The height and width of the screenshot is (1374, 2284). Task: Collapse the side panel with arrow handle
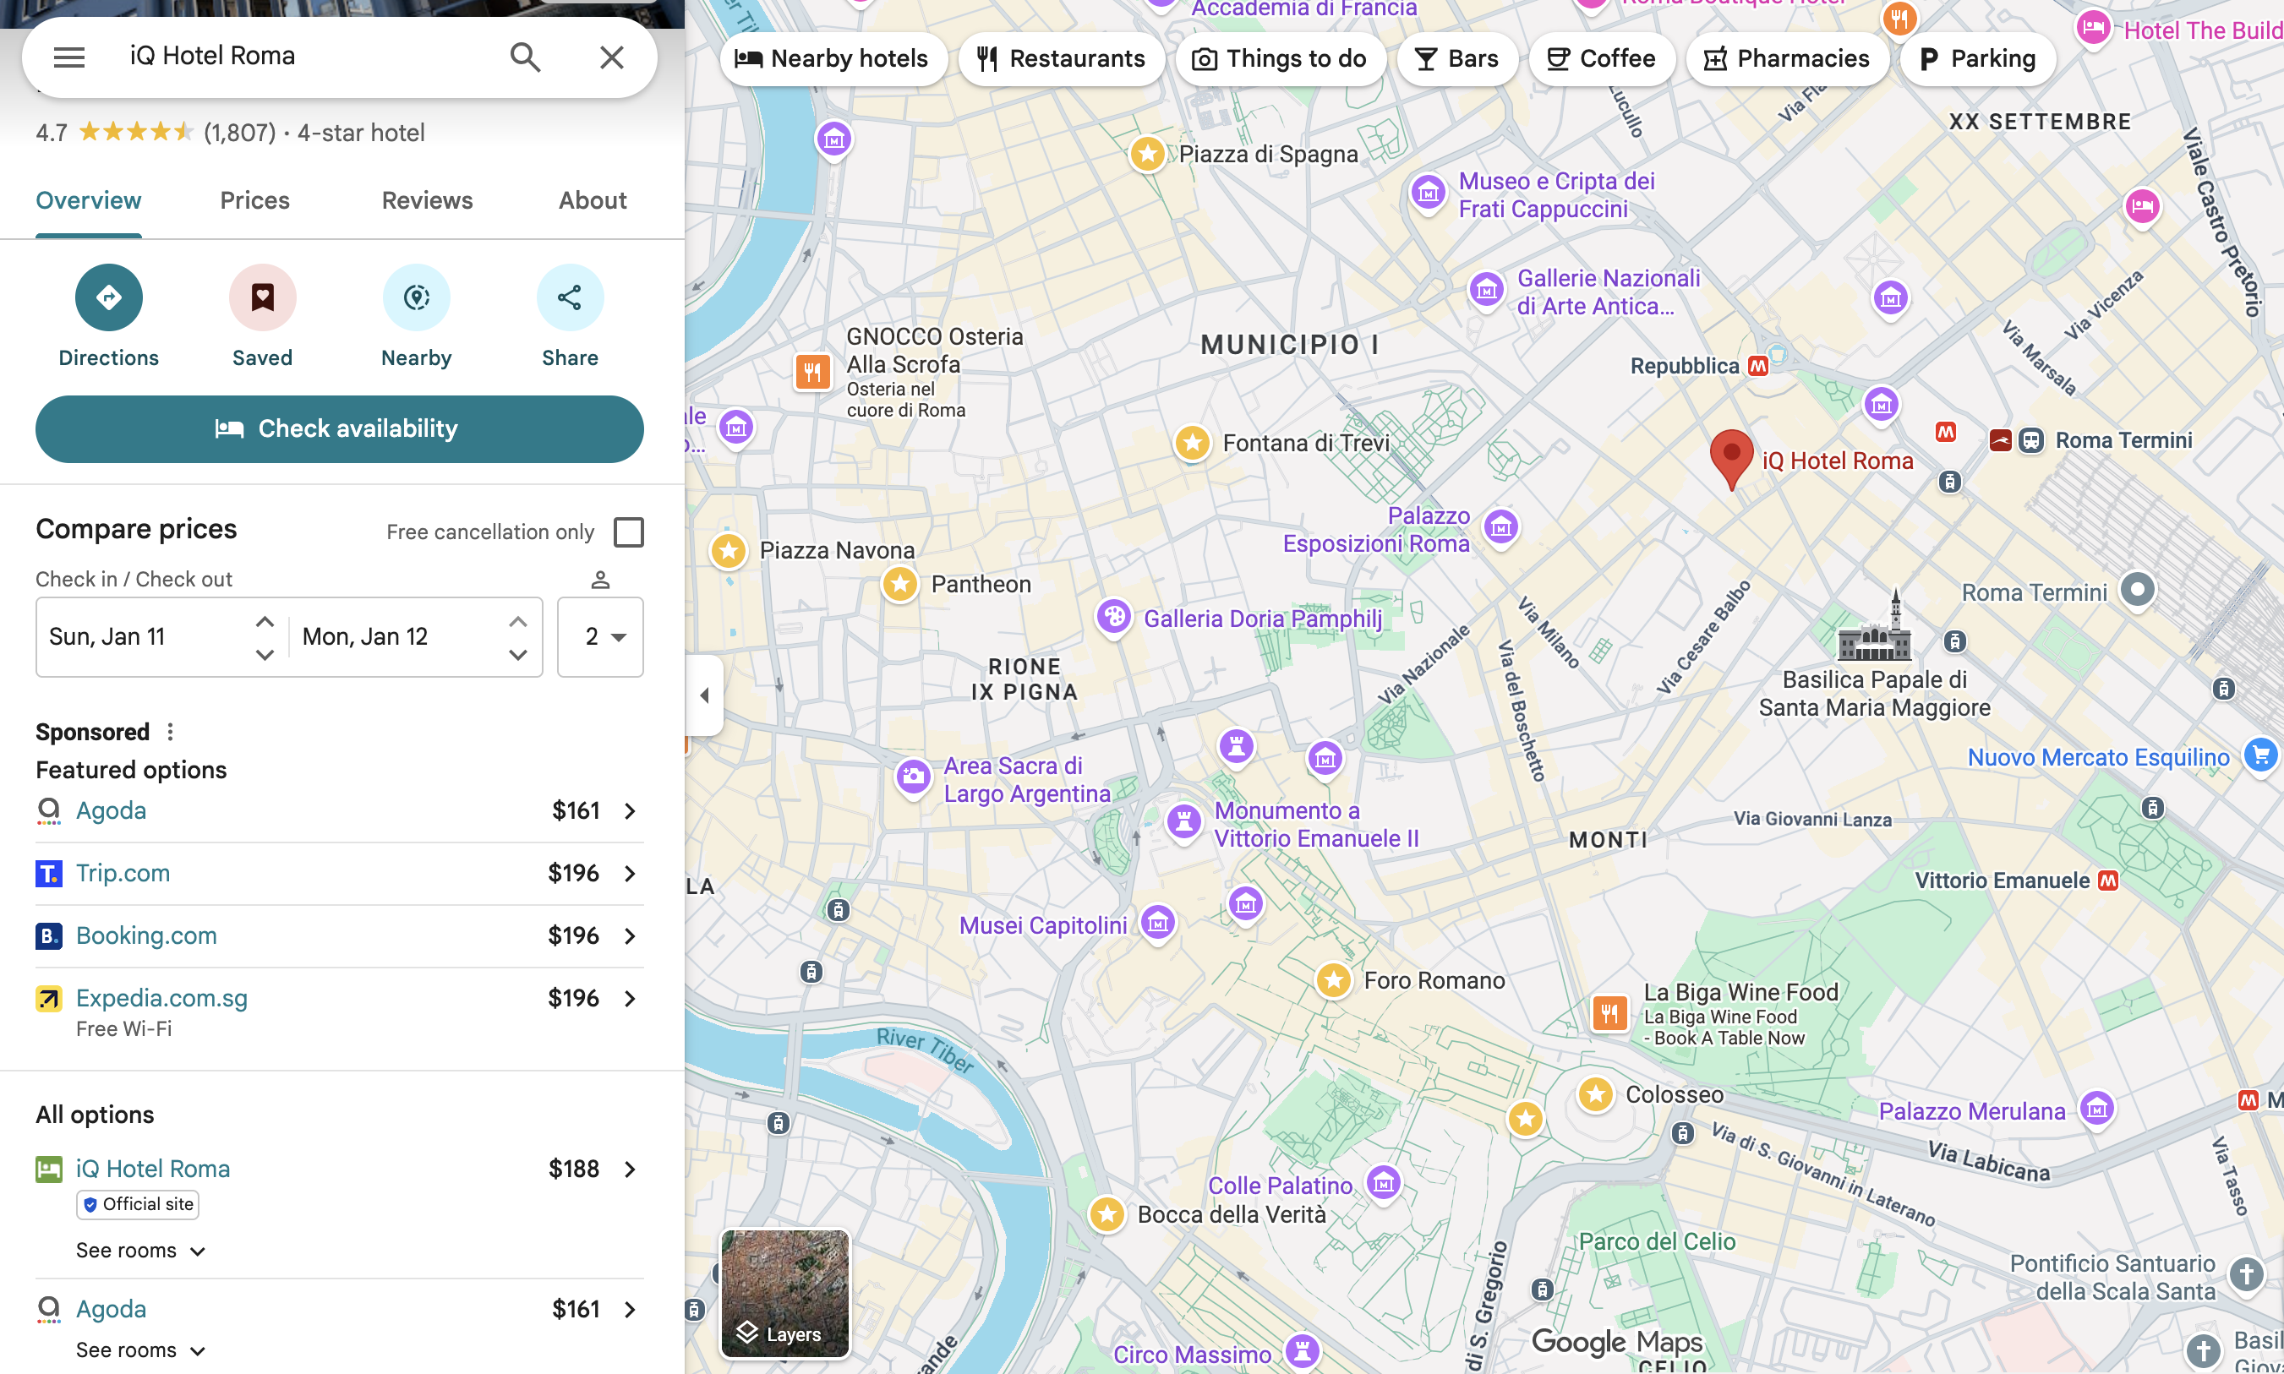pos(705,695)
